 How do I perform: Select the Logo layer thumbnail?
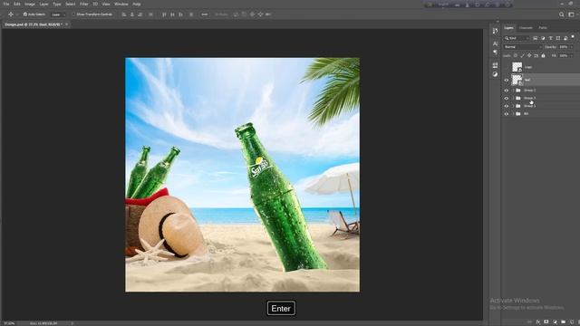click(517, 67)
